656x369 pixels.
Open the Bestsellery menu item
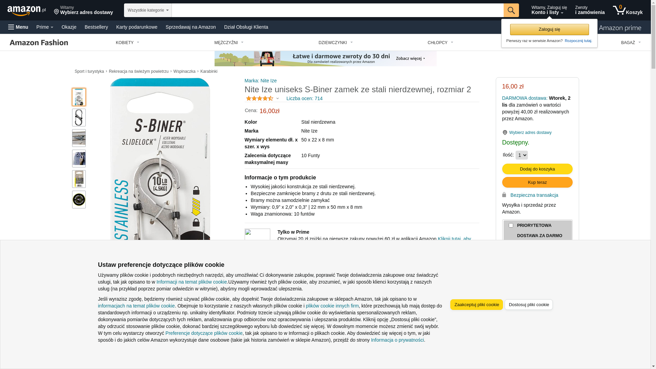(96, 27)
